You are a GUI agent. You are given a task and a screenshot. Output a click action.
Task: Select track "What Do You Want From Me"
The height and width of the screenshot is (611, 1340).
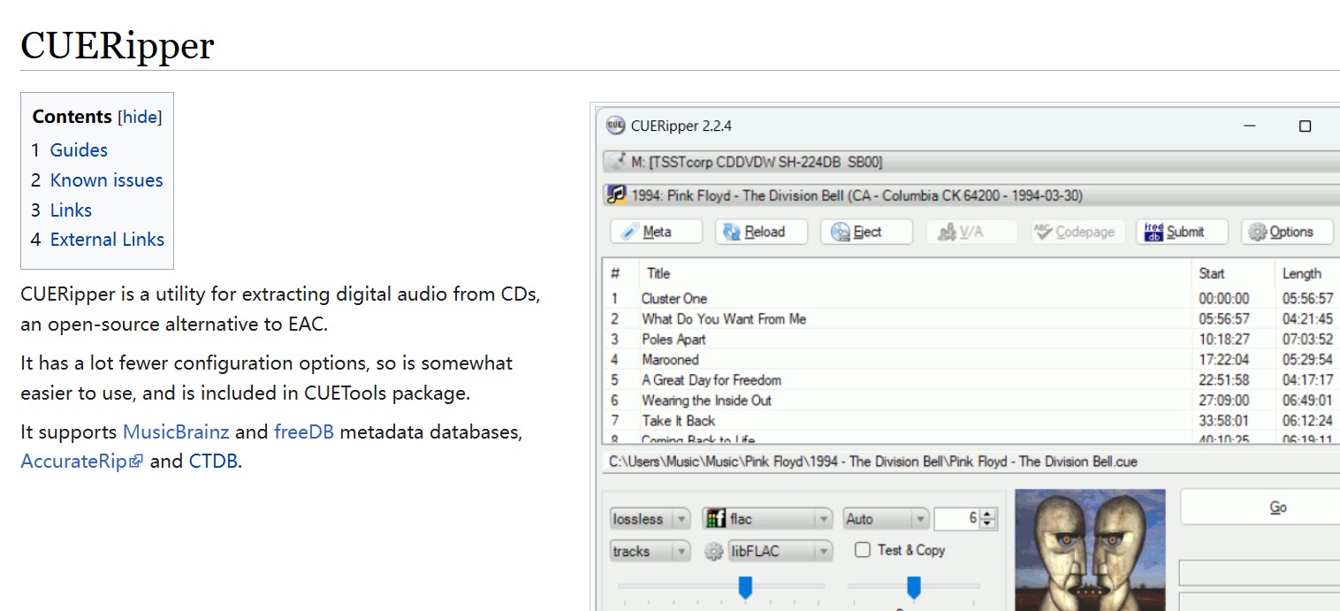724,319
